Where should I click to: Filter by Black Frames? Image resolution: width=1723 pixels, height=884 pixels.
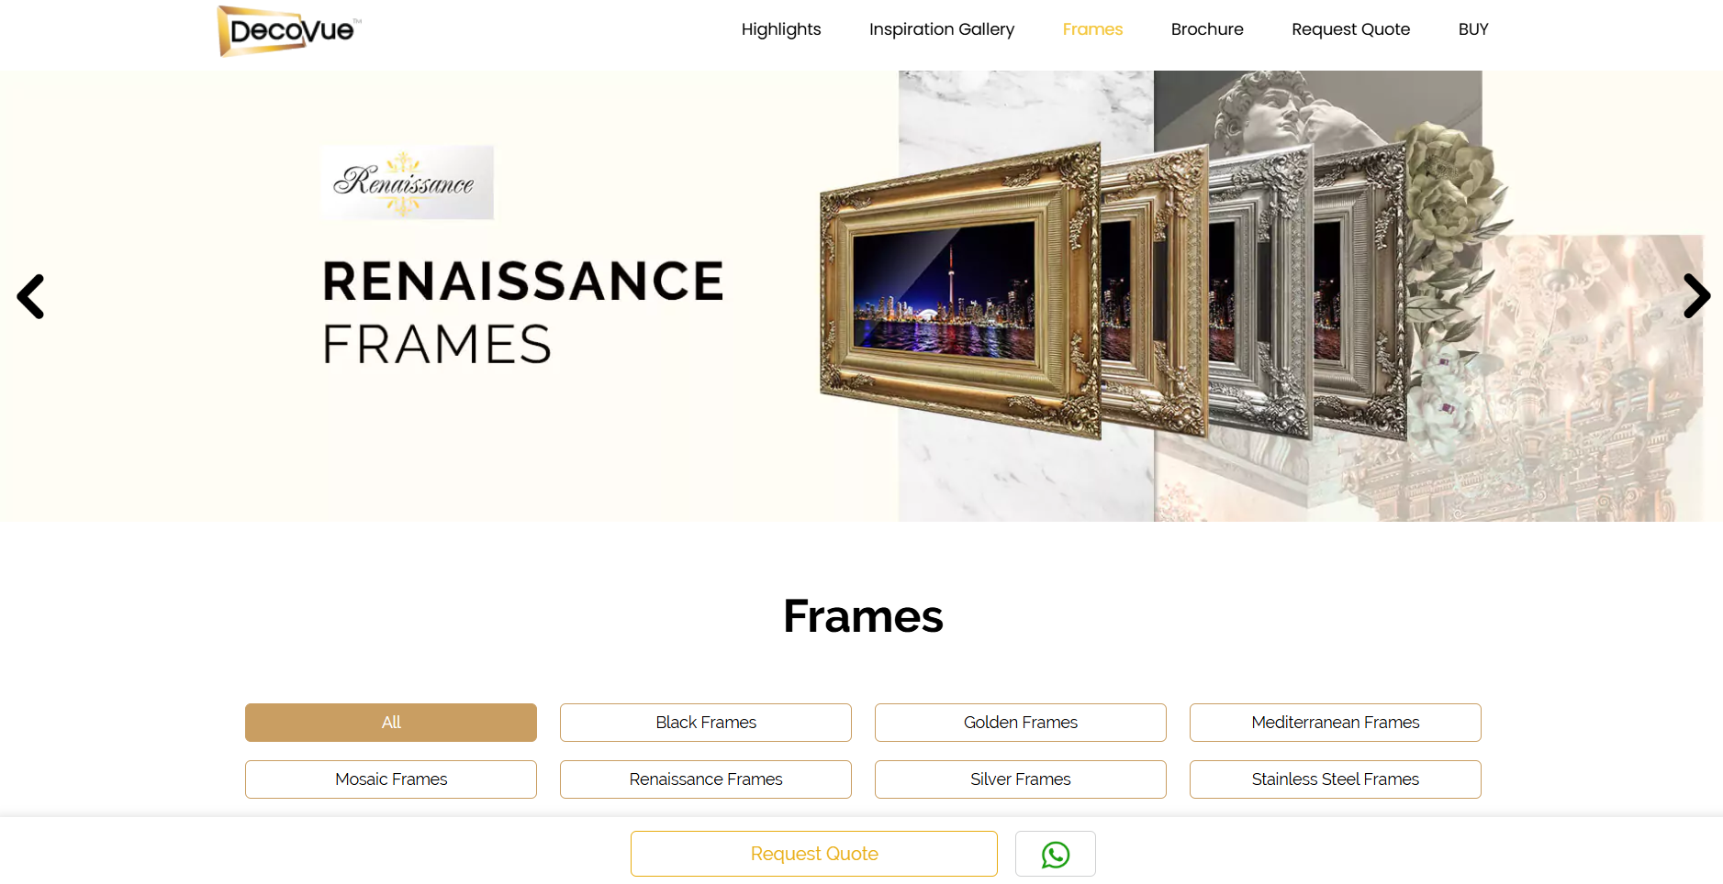pos(705,722)
